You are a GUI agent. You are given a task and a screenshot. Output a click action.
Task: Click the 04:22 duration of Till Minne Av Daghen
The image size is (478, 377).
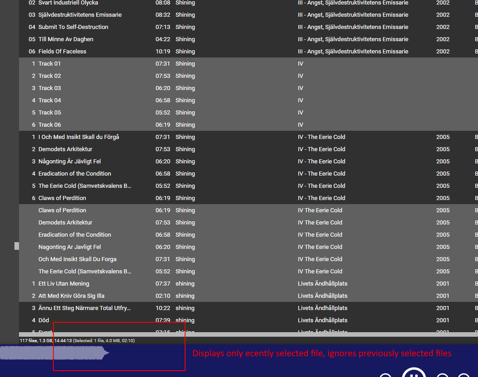click(163, 39)
